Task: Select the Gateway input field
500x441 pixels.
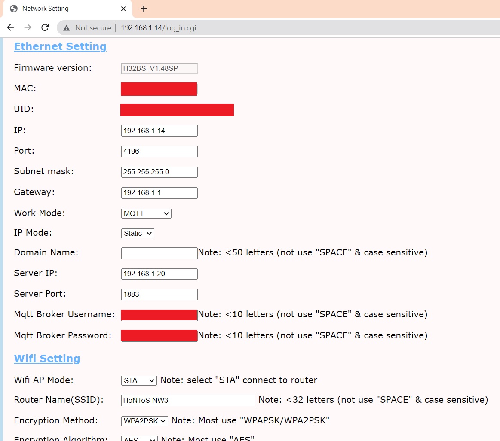Action: [159, 193]
